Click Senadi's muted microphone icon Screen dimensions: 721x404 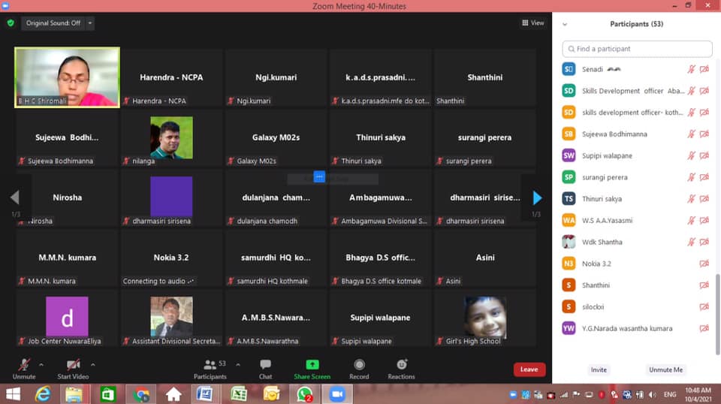pyautogui.click(x=691, y=69)
